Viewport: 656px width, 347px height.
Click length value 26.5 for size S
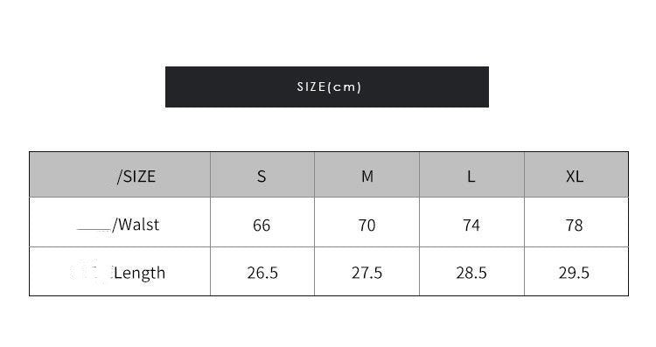coord(262,273)
